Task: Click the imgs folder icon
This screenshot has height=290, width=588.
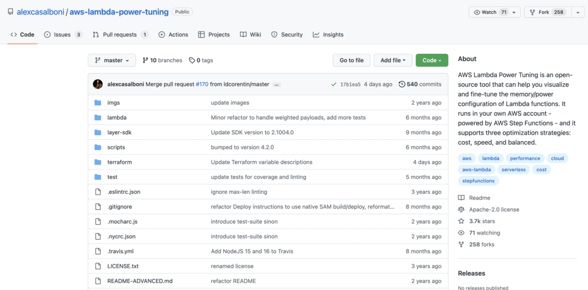Action: 98,103
